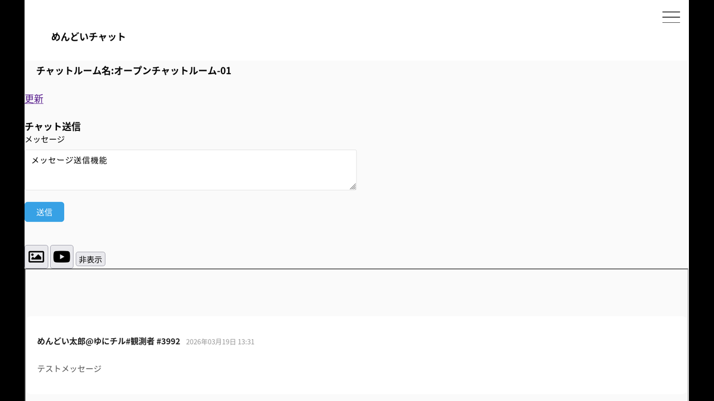Click the めんどいチャット site title
This screenshot has width=714, height=401.
click(88, 37)
